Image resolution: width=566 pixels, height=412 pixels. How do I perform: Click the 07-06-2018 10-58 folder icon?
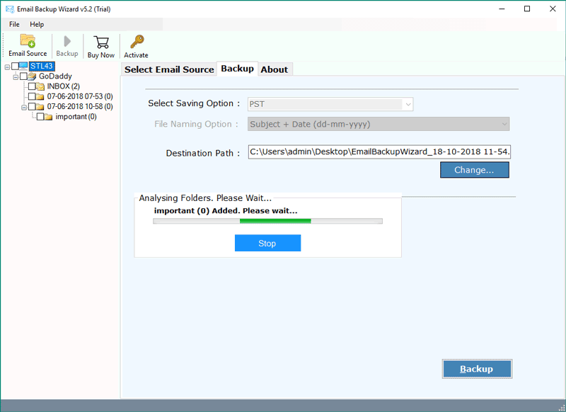pos(40,106)
